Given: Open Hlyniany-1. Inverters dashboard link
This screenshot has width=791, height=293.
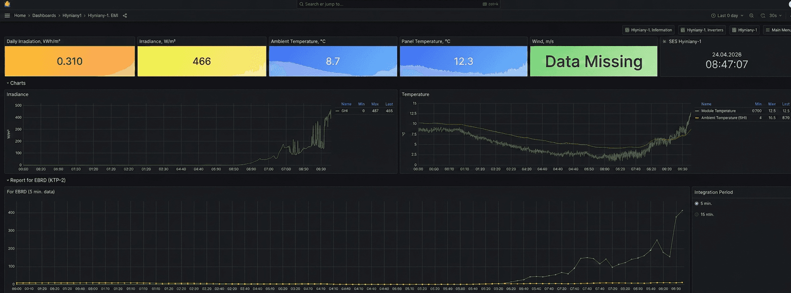Looking at the screenshot, I should (x=702, y=30).
